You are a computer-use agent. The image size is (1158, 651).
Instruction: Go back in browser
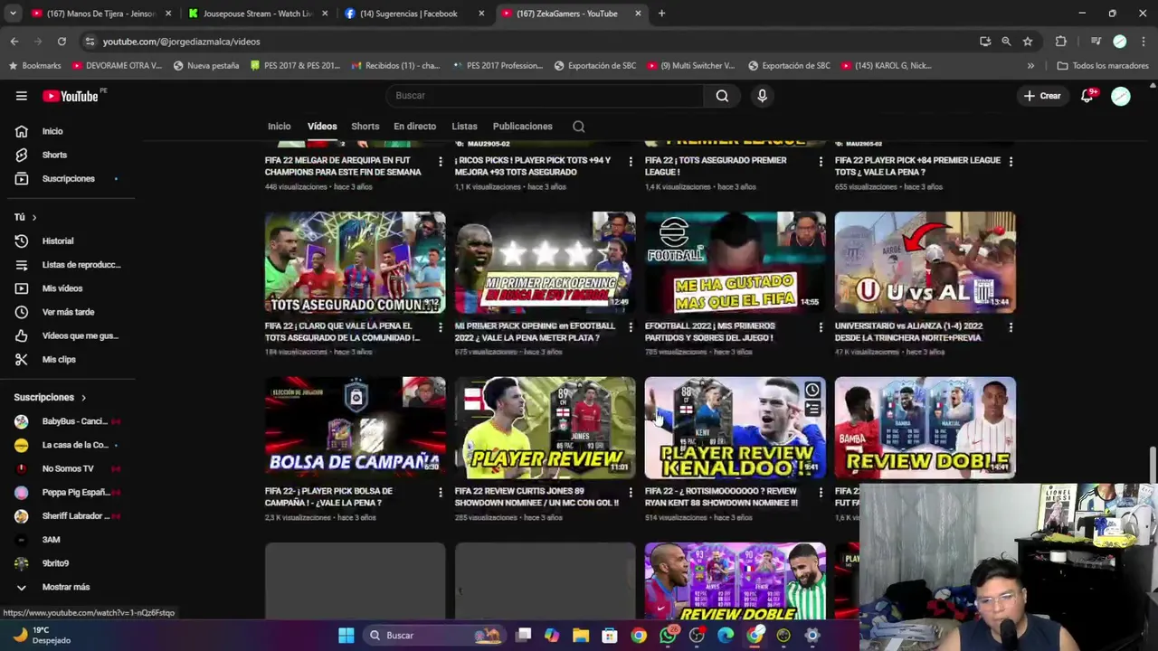pyautogui.click(x=14, y=42)
